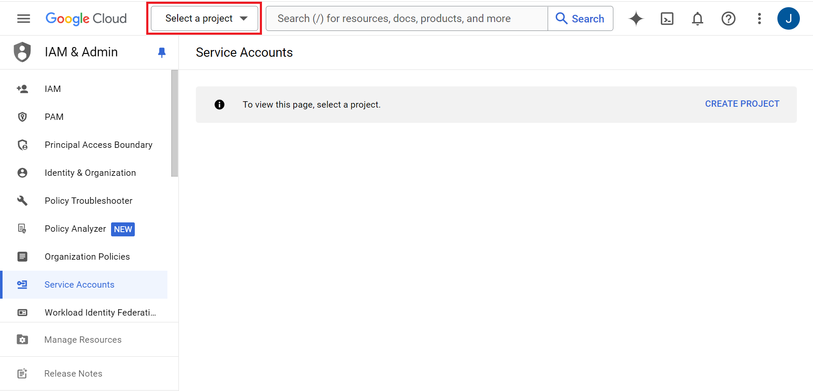Go to IAM in sidebar
Screen dimensions: 813x391
(53, 89)
